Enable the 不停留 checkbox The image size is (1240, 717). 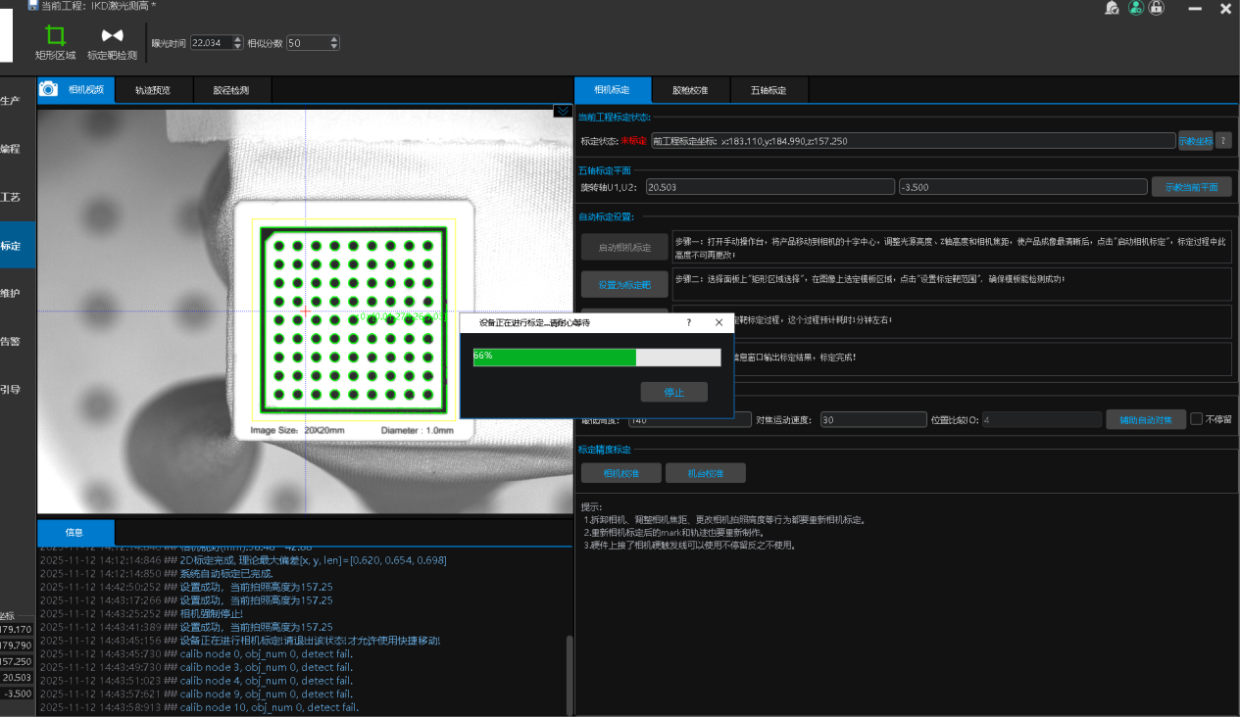coord(1197,419)
